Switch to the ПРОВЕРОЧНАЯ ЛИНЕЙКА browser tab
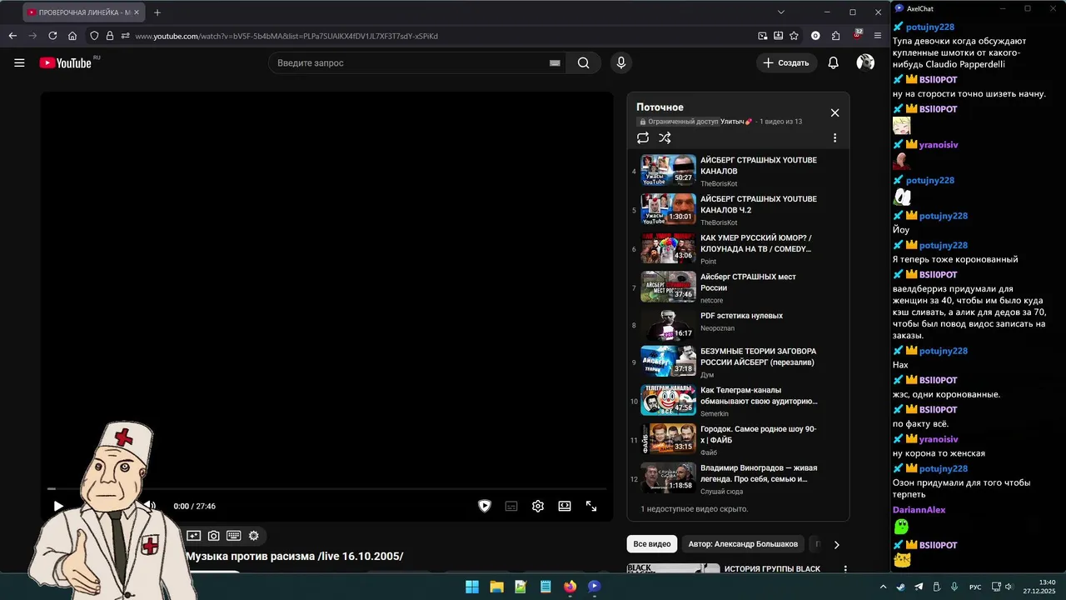 (x=83, y=12)
